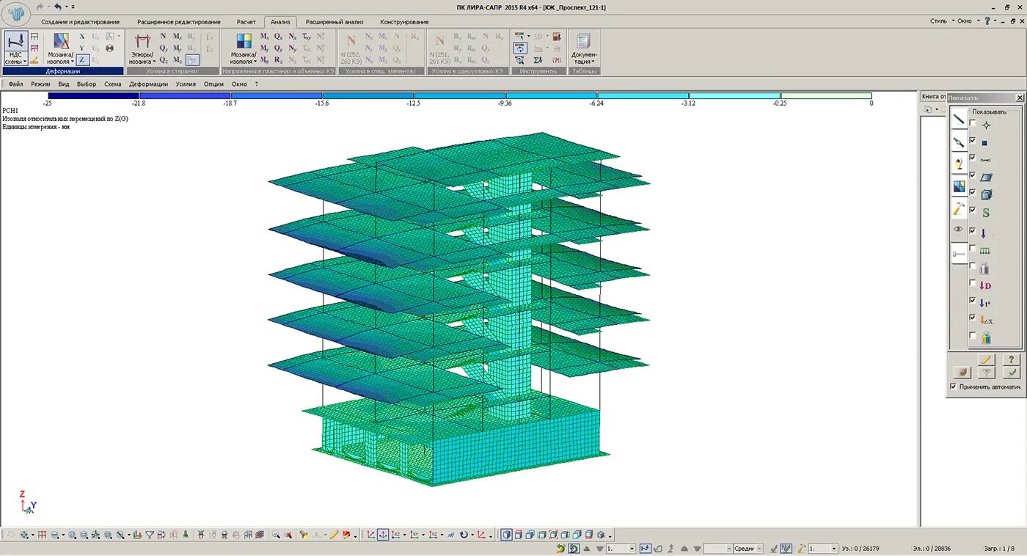Close the Показать panel
The height and width of the screenshot is (556, 1027).
[1020, 98]
